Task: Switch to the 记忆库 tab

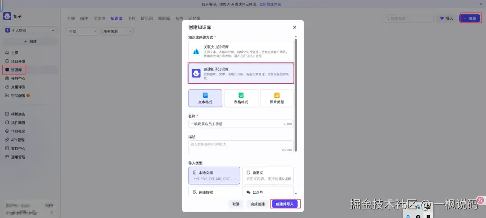Action: 194,18
